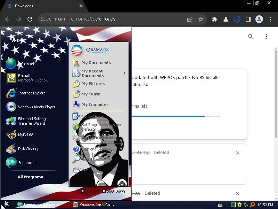Open the Run dialog

(x=82, y=170)
